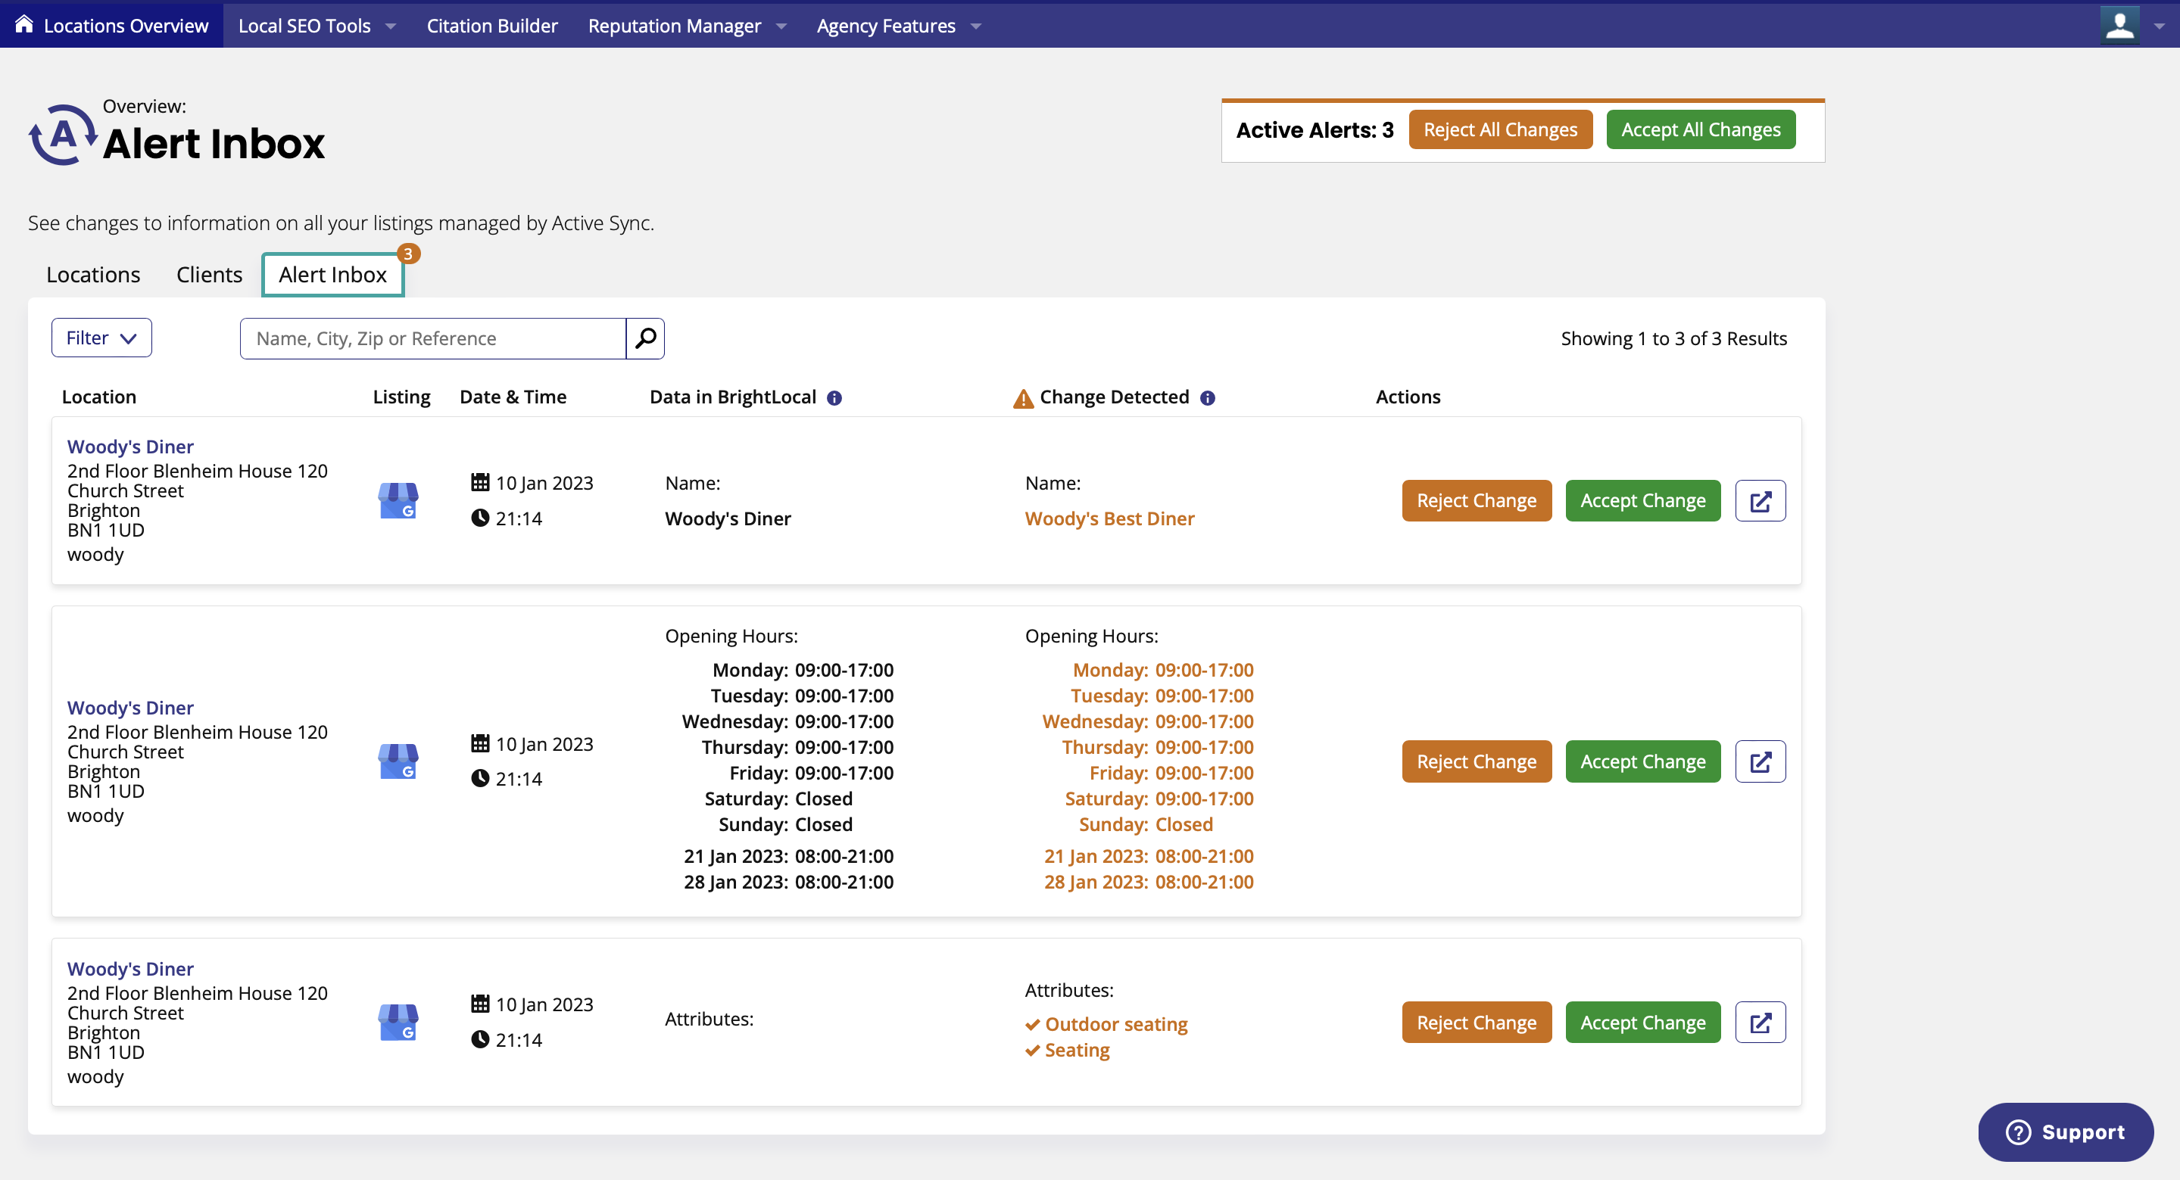Click the checkmark beside Seating attribute
The width and height of the screenshot is (2180, 1180).
tap(1033, 1050)
